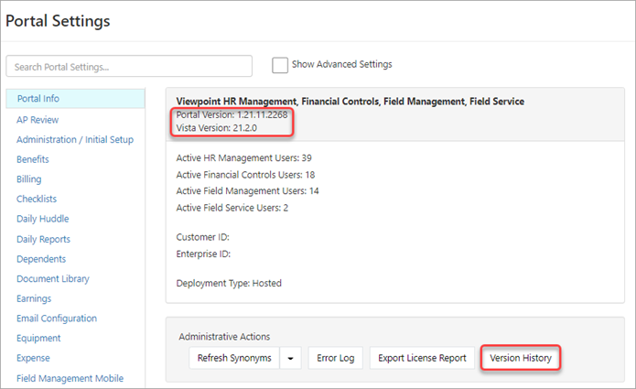
Task: Navigate to Daily Reports settings
Action: [x=43, y=239]
